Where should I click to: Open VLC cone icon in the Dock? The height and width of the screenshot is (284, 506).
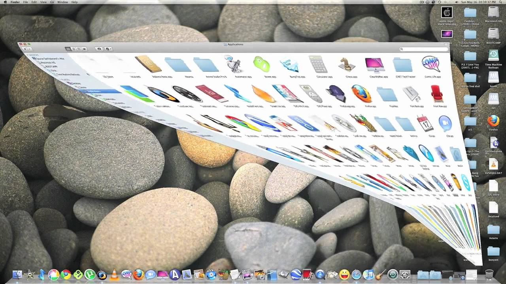(114, 275)
